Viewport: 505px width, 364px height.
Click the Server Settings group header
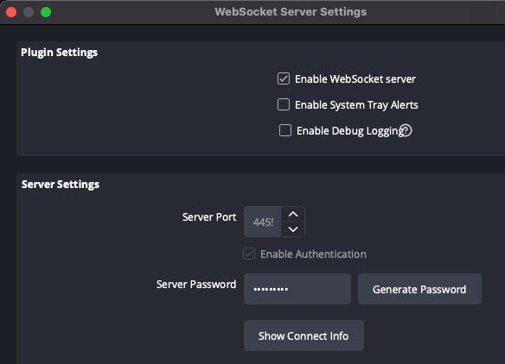coord(61,185)
